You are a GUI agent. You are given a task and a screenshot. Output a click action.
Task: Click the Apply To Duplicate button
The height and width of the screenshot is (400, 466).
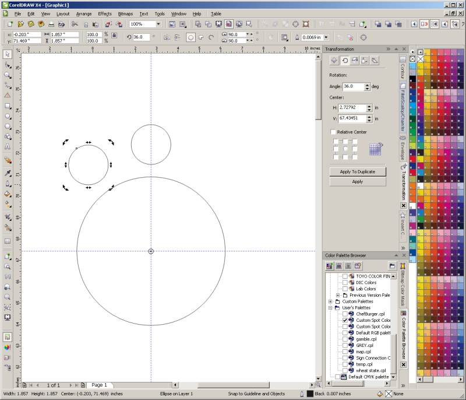(x=358, y=171)
